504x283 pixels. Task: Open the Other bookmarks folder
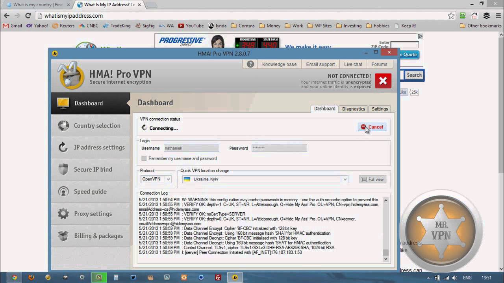click(x=480, y=26)
